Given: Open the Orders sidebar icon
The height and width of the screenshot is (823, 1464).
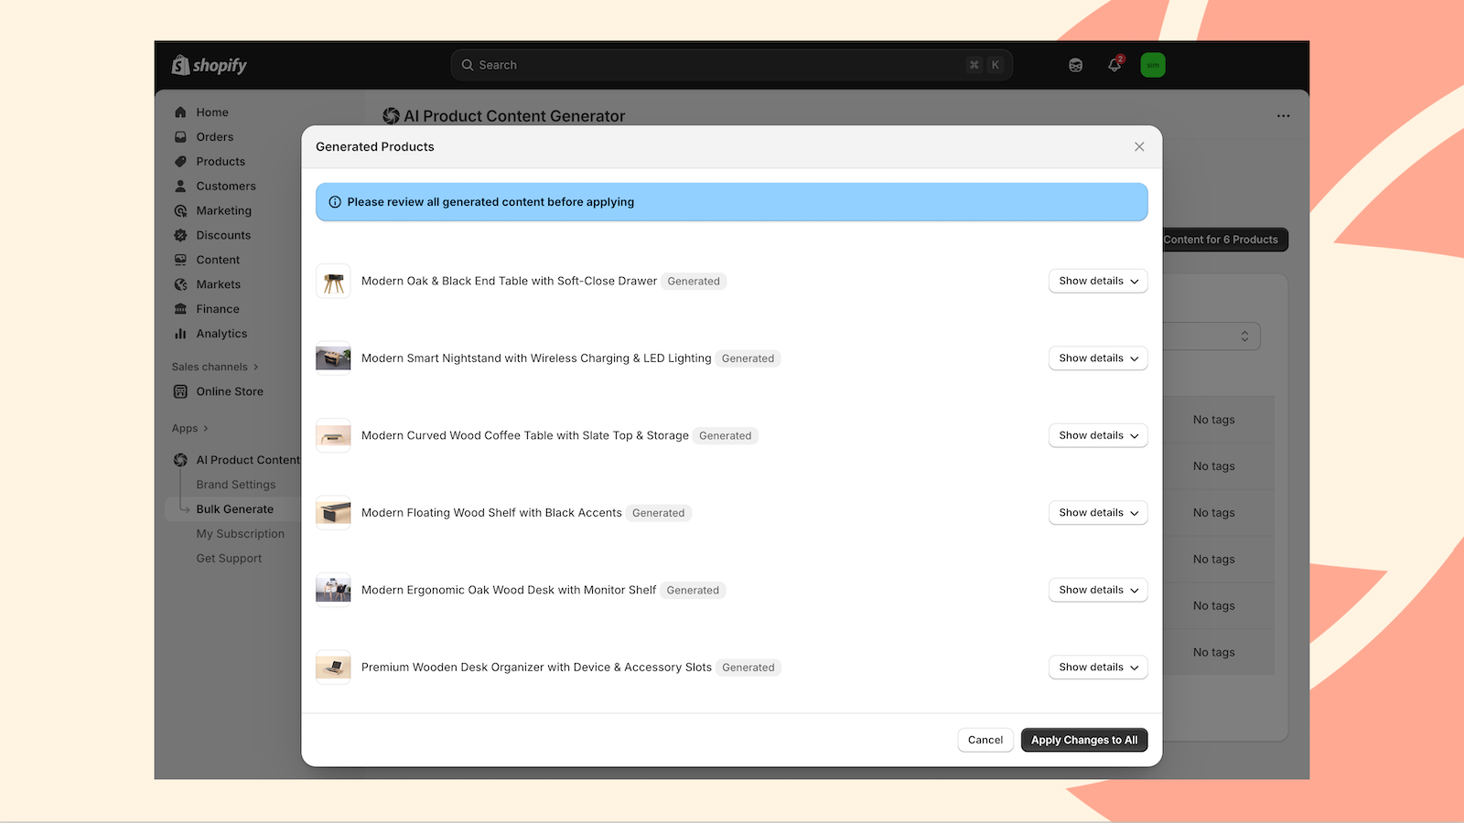Looking at the screenshot, I should pos(180,136).
